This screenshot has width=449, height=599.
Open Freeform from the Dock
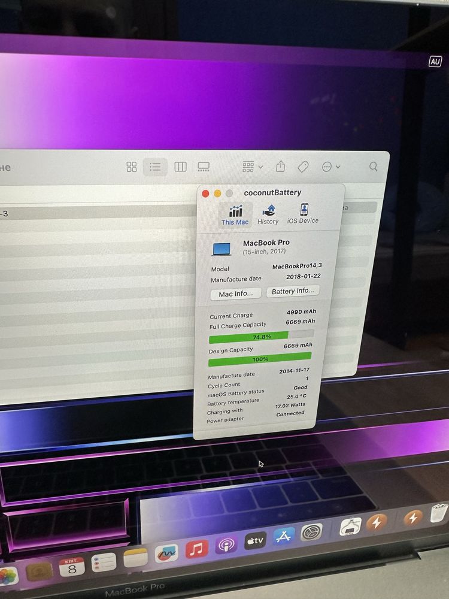[x=166, y=553]
